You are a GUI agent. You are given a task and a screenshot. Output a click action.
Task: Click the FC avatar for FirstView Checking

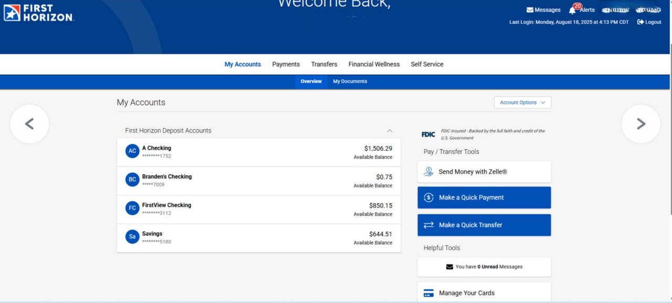point(132,208)
